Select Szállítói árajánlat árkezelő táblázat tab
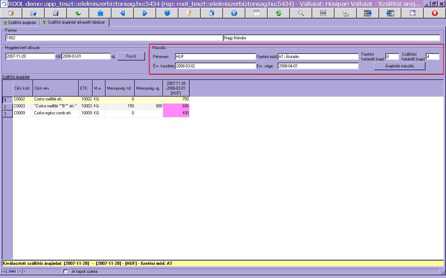The height and width of the screenshot is (278, 446). tap(74, 23)
